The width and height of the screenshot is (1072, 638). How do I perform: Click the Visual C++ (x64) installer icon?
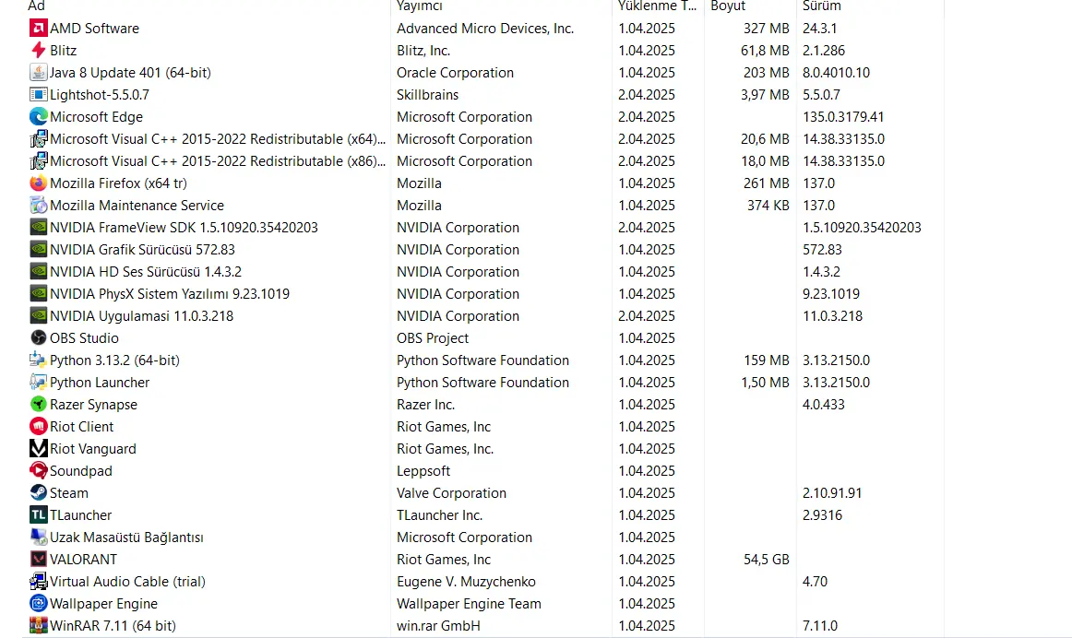coord(39,138)
